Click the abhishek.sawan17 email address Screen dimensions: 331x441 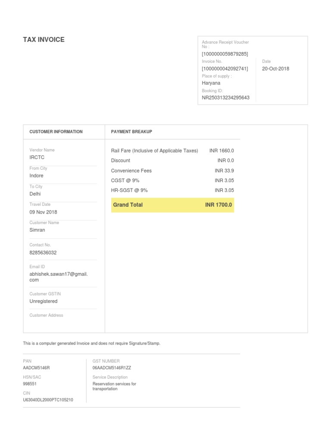58,277
